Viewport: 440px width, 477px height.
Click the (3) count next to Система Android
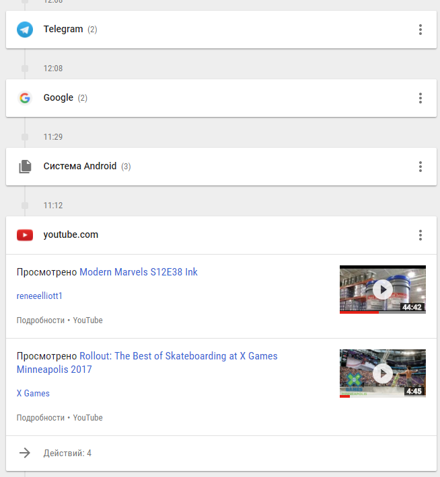(x=126, y=167)
